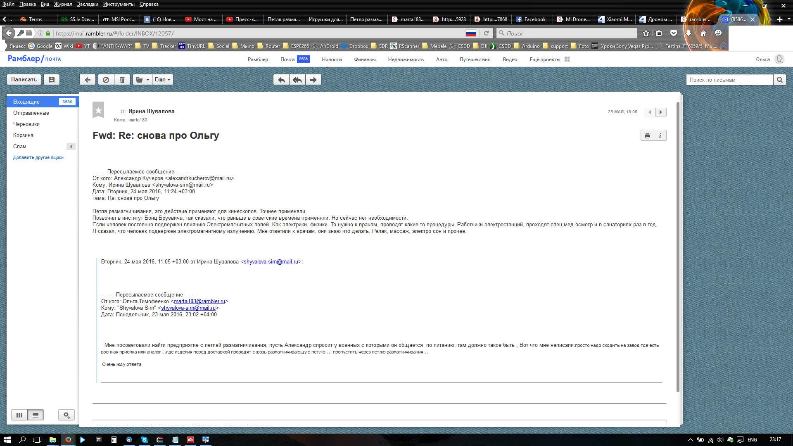793x446 pixels.
Task: Click Написать compose button
Action: [x=24, y=80]
